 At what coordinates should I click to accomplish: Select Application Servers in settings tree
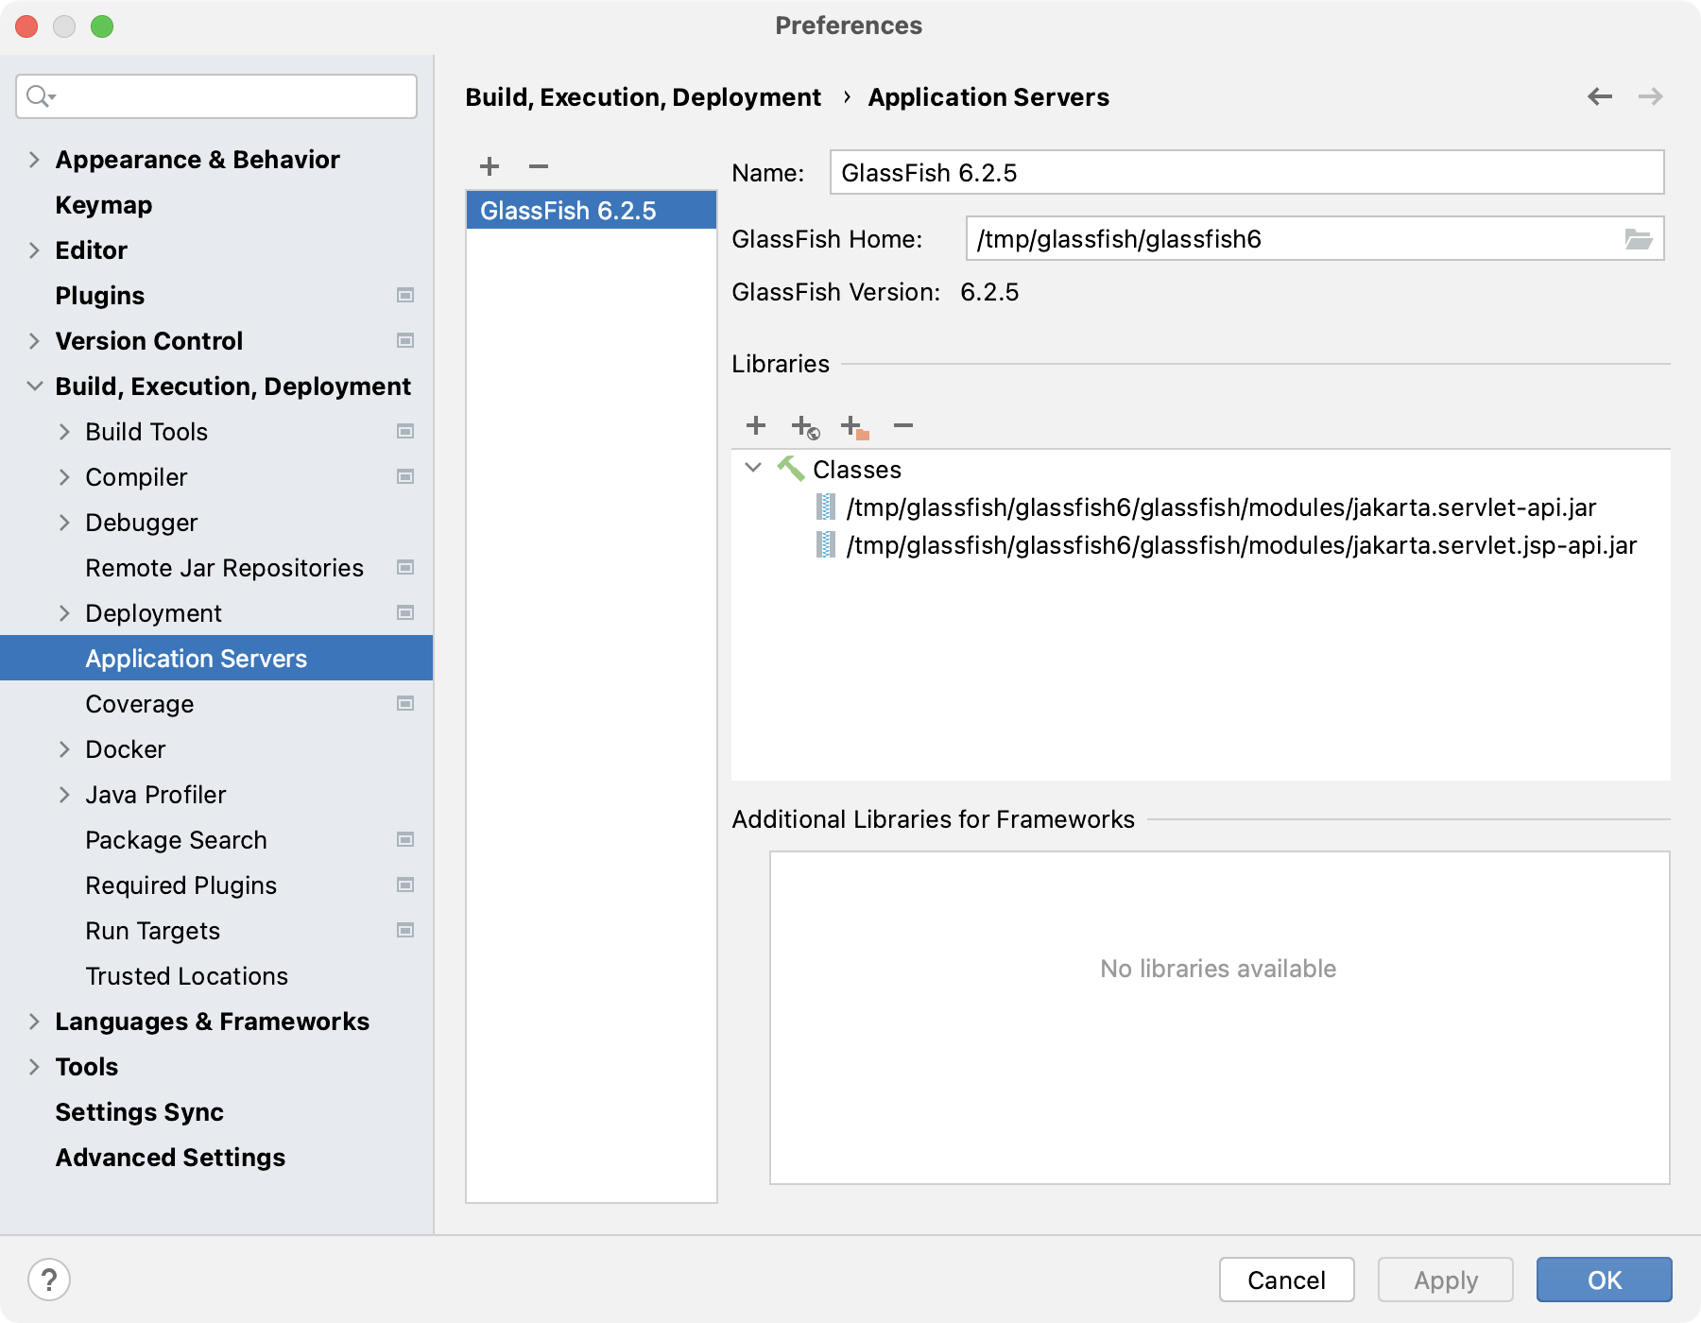216,659
